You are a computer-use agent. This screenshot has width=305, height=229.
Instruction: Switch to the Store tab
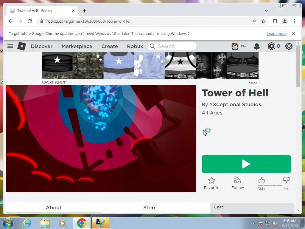tap(150, 208)
